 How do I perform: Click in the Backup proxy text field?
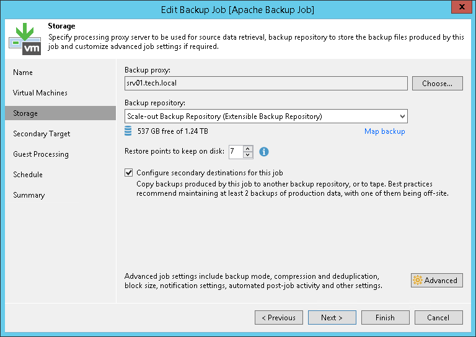pyautogui.click(x=266, y=83)
